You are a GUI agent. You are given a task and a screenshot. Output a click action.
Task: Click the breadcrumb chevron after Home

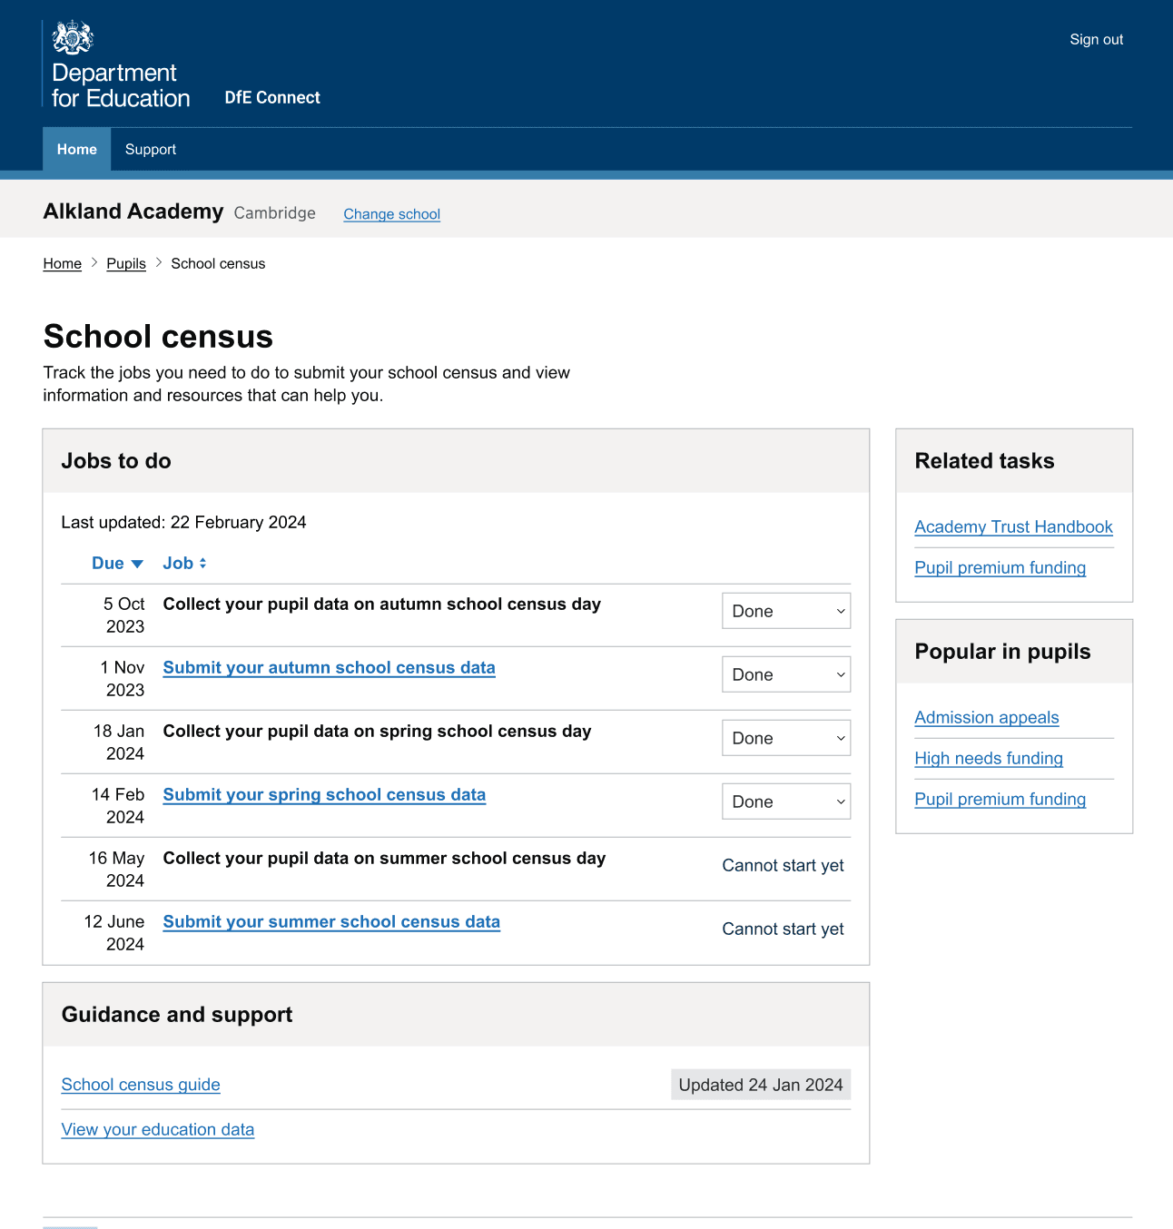coord(94,262)
